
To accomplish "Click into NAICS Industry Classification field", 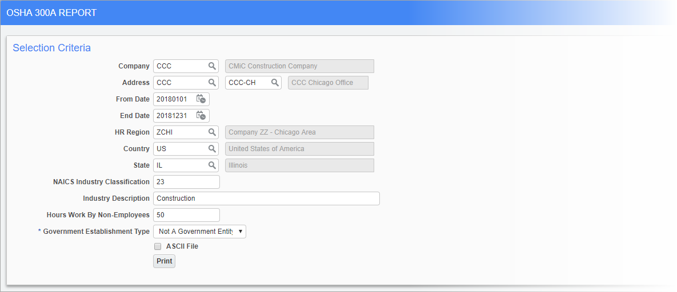I will 186,182.
